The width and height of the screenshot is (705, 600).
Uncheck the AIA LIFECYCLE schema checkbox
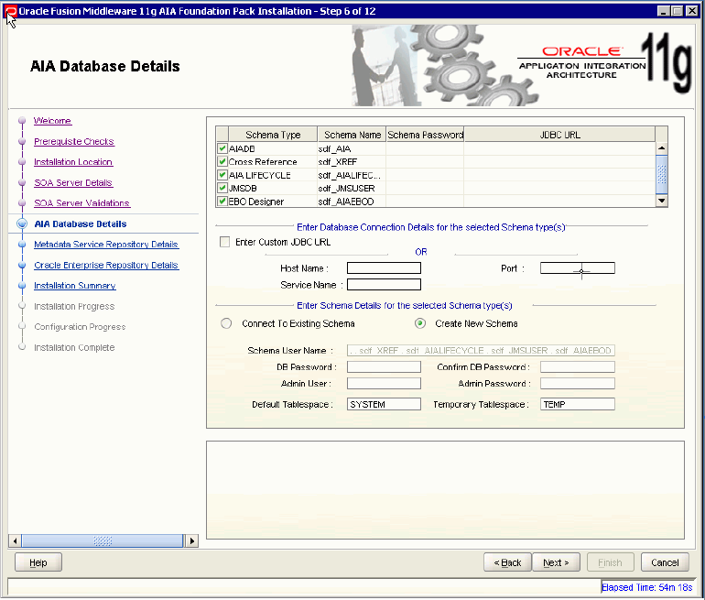222,175
